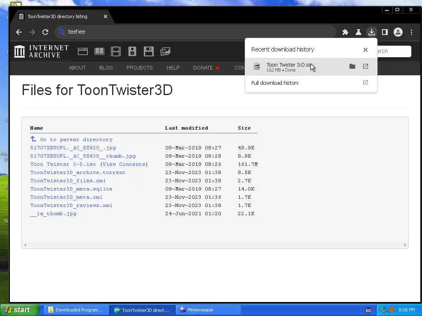The image size is (422, 316).
Task: Click the Windows start button
Action: click(x=19, y=310)
